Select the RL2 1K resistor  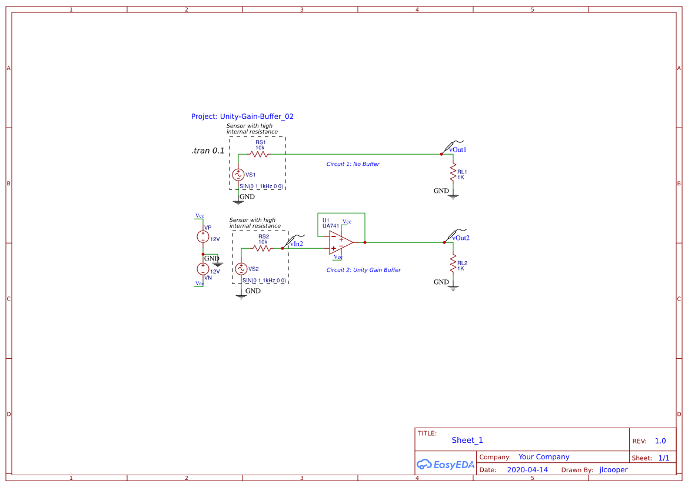click(x=452, y=263)
